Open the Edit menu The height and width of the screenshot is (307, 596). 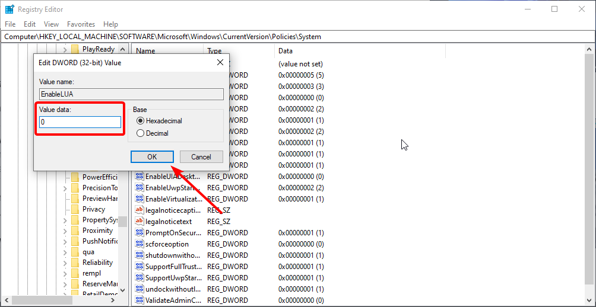(x=30, y=24)
